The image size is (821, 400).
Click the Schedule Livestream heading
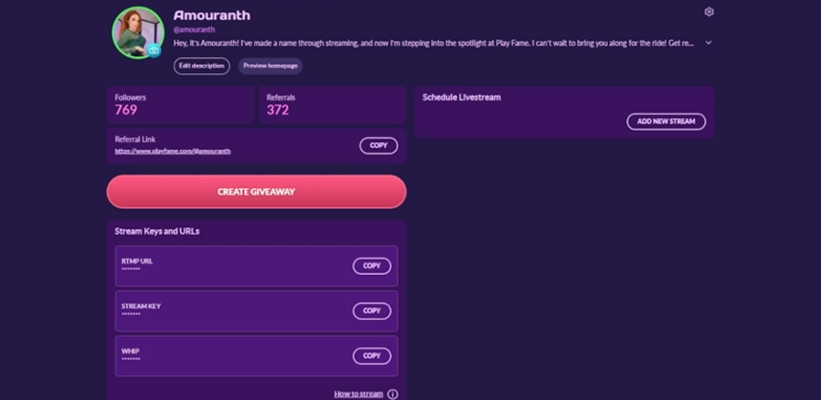coord(462,97)
